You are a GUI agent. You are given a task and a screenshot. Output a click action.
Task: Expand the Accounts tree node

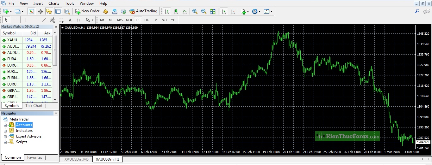[x=5, y=125]
